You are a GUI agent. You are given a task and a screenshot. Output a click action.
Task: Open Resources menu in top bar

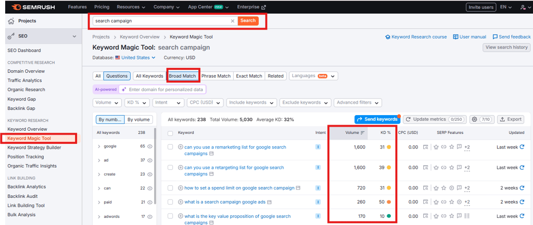(131, 7)
